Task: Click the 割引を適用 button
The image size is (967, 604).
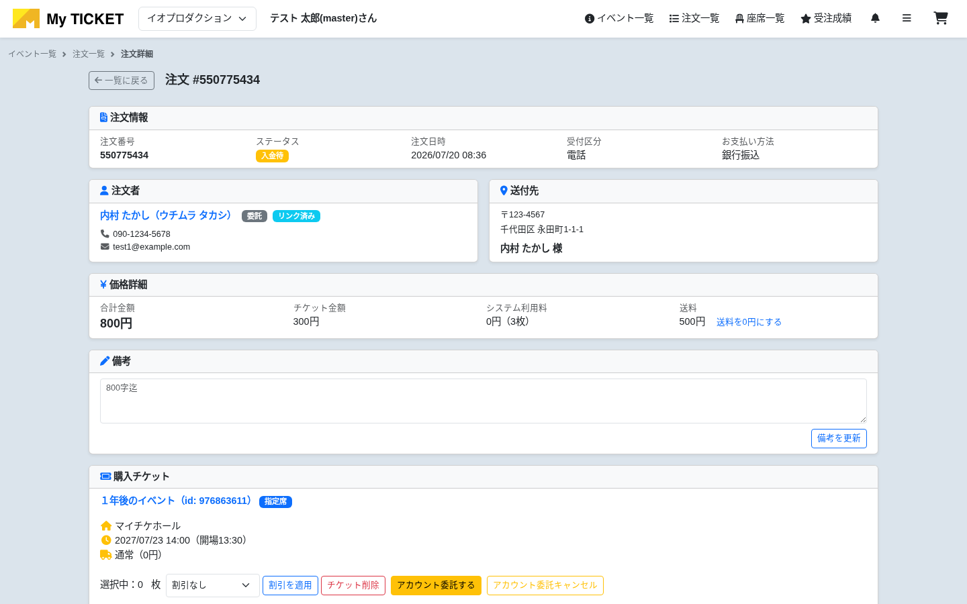Action: pos(290,585)
